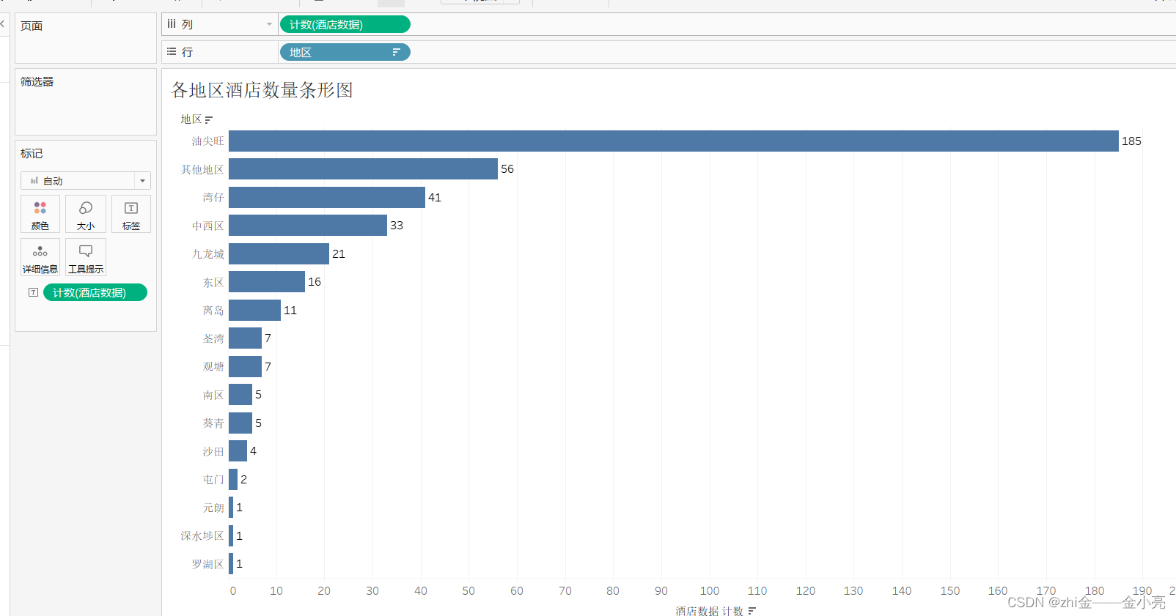This screenshot has height=616, width=1176.
Task: Collapse the side pane with left chevron
Action: click(x=3, y=24)
